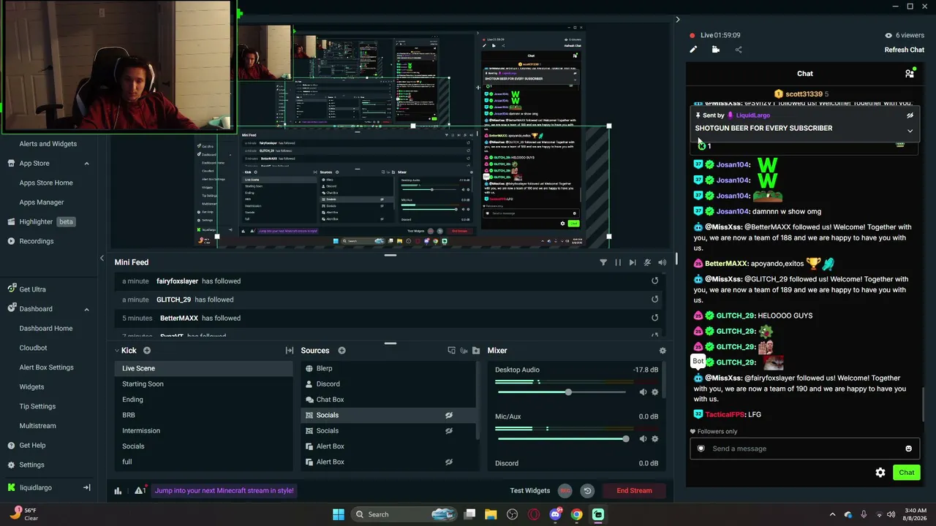Click the replay buffer icon beside REC
Image resolution: width=936 pixels, height=526 pixels.
click(x=587, y=491)
